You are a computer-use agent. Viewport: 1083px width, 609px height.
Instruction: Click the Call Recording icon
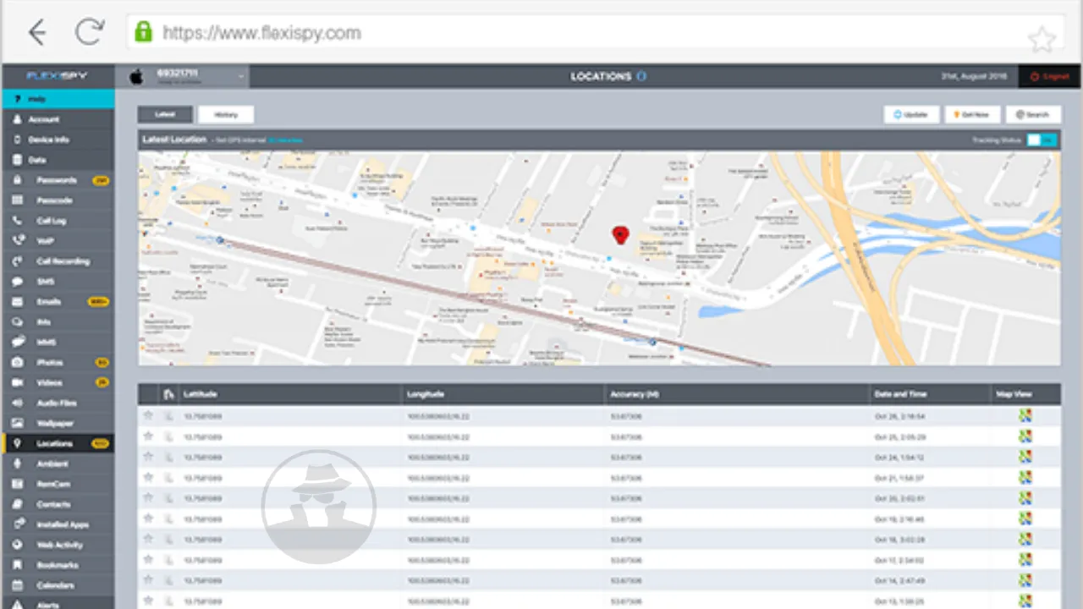click(18, 261)
